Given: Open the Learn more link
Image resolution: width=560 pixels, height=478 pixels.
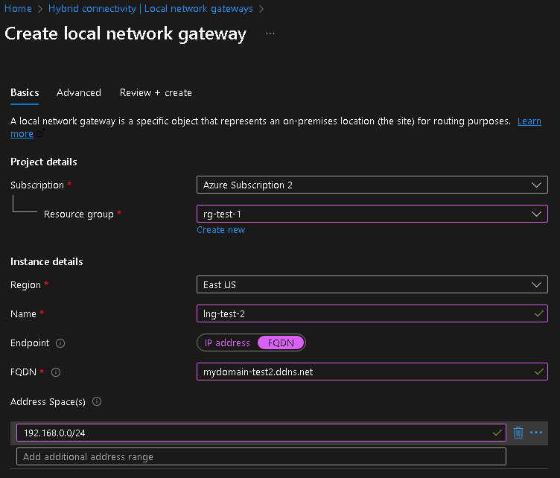Looking at the screenshot, I should point(529,121).
